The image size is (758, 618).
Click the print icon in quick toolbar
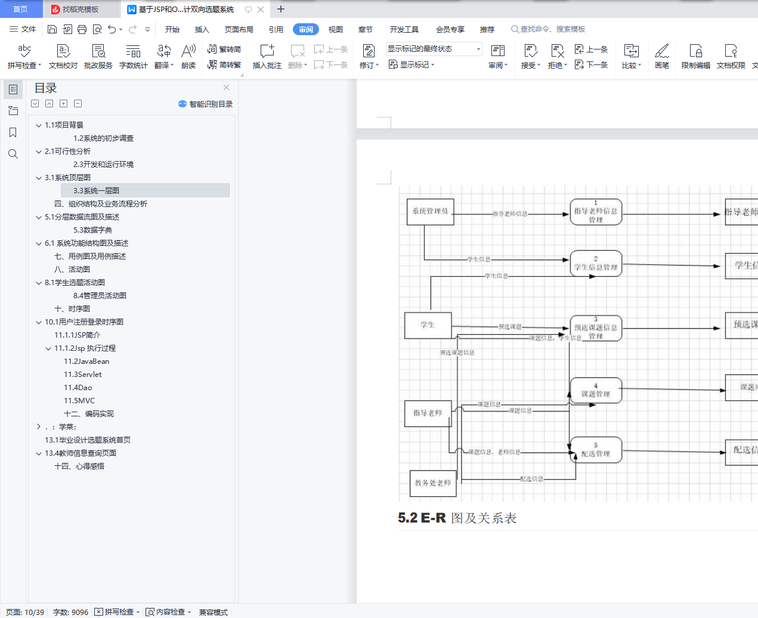[82, 29]
